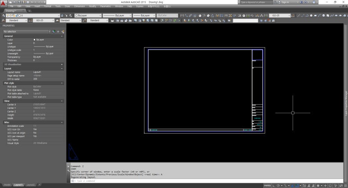
Task: Click the Undo arrow in quick access toolbar
Action: [32, 2]
